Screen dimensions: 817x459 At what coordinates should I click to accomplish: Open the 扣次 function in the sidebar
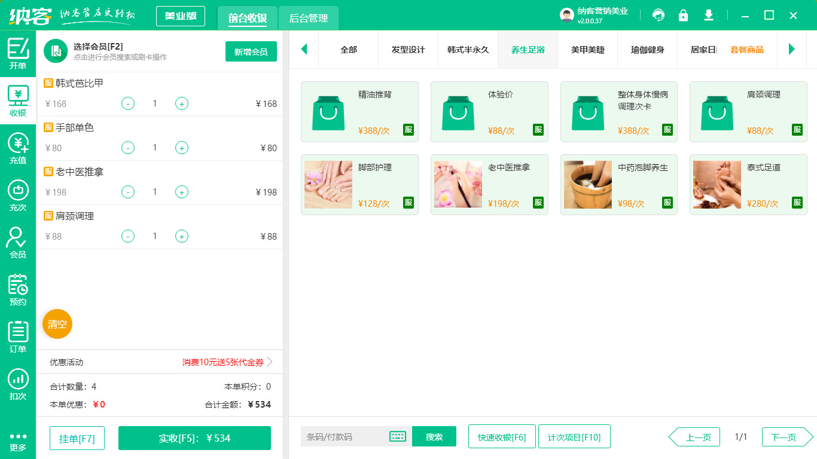(x=18, y=381)
